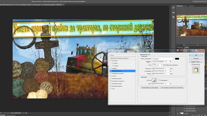Open the first collapsed panel icon above the histogram icon
This screenshot has height=116, width=207.
pos(173,8)
